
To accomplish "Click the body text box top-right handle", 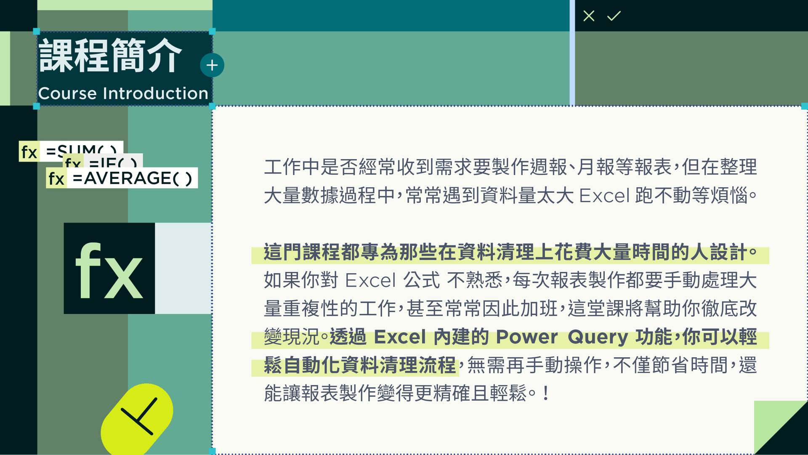I will [804, 106].
